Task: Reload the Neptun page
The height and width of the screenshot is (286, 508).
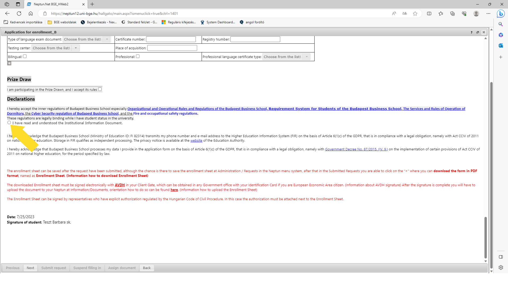Action: coord(19,14)
